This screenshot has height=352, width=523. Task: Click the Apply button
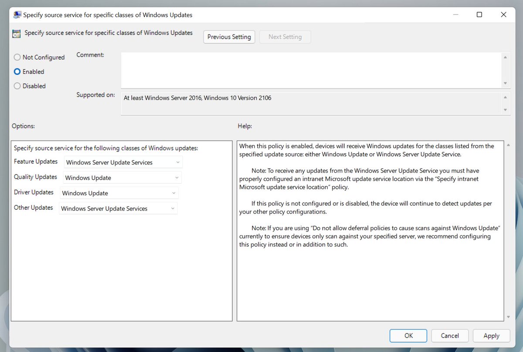click(491, 335)
